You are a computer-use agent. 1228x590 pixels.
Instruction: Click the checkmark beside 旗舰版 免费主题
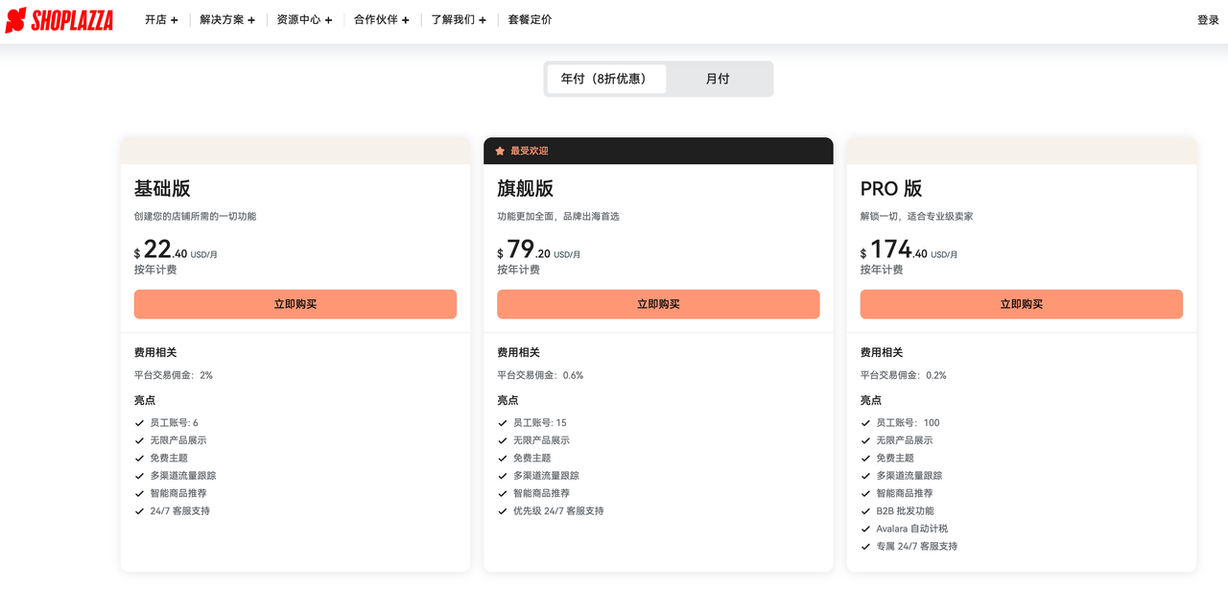(503, 458)
